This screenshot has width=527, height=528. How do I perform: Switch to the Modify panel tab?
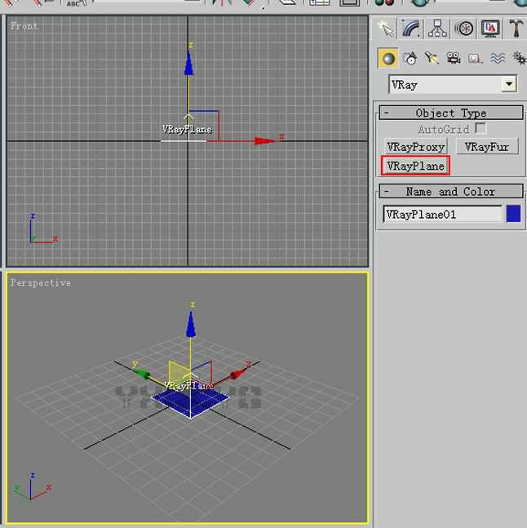[x=411, y=29]
